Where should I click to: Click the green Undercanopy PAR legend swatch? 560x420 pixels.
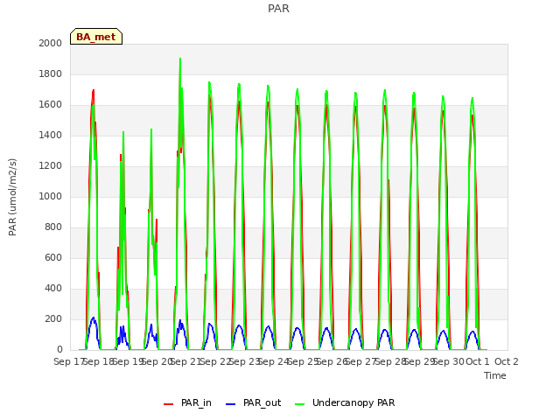300,404
